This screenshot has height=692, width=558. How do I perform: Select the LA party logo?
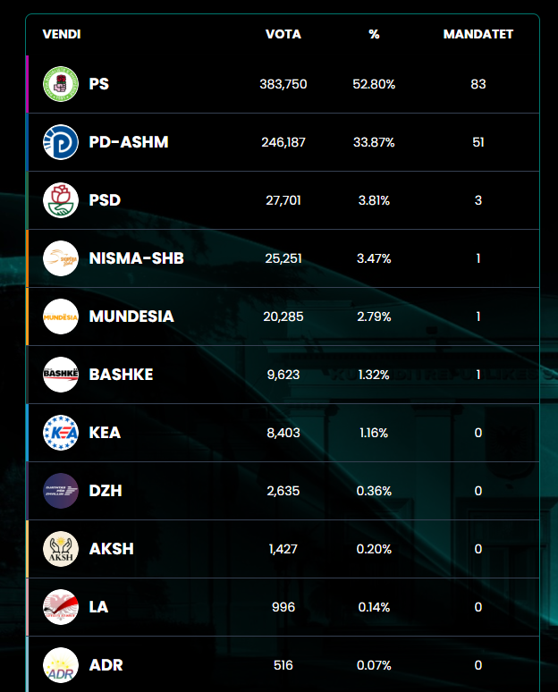click(61, 607)
